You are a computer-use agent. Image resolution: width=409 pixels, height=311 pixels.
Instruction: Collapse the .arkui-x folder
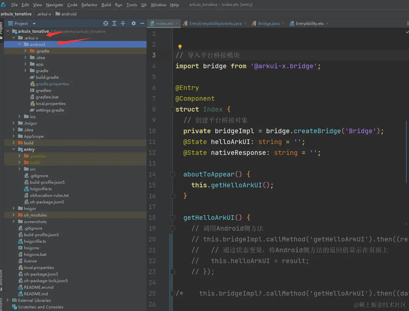tap(13, 38)
